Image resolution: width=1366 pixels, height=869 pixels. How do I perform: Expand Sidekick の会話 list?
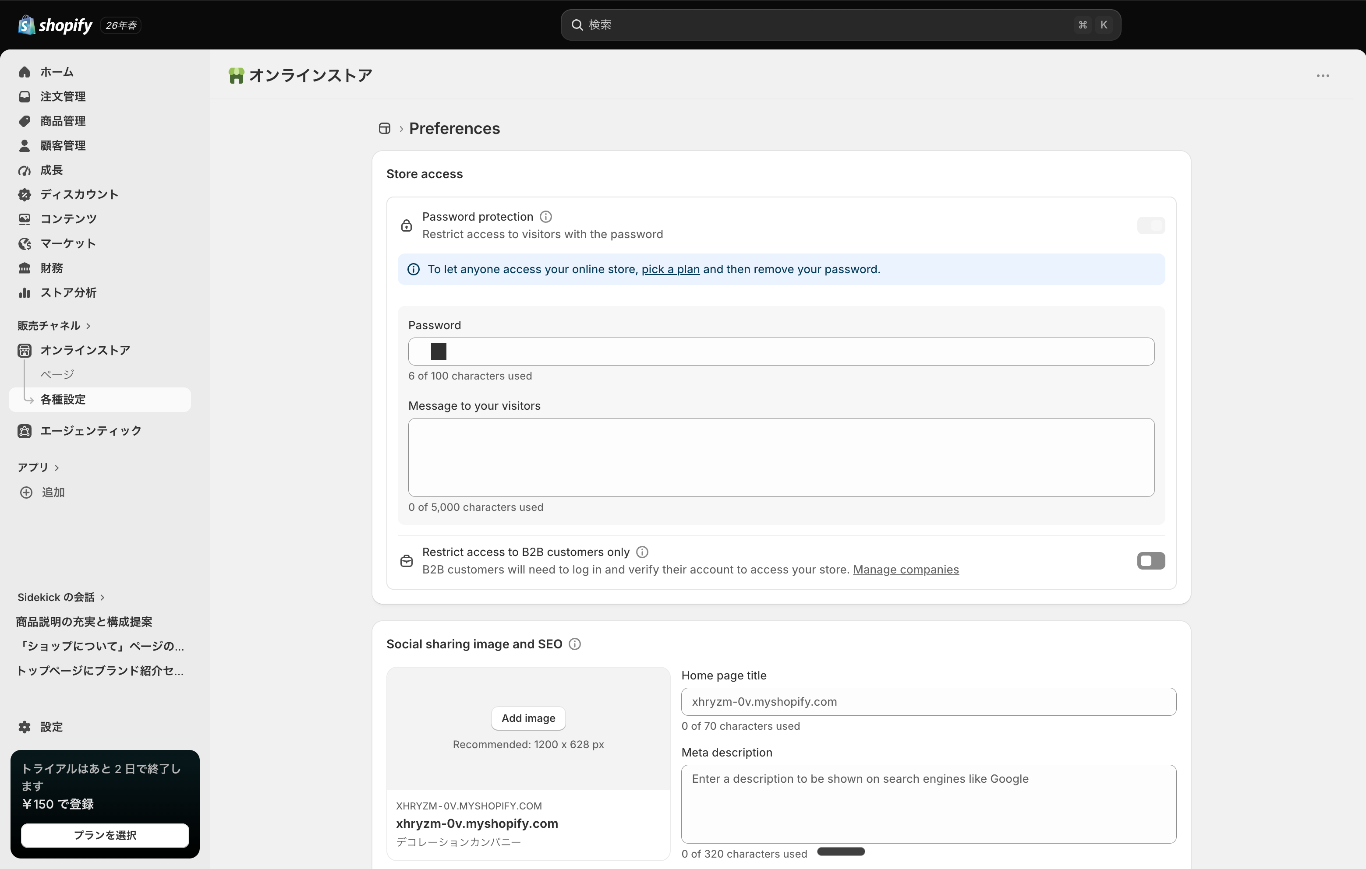(61, 597)
